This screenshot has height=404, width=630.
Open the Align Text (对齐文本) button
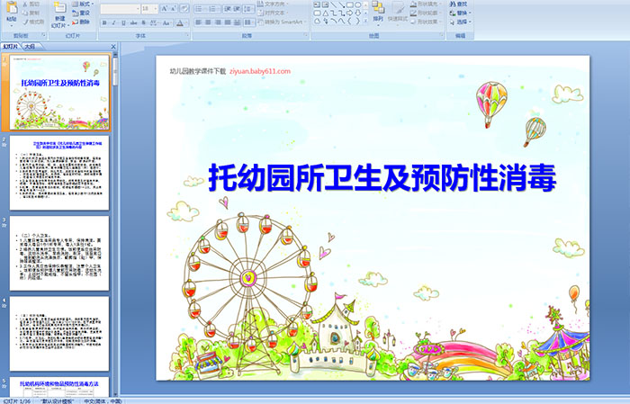point(273,13)
